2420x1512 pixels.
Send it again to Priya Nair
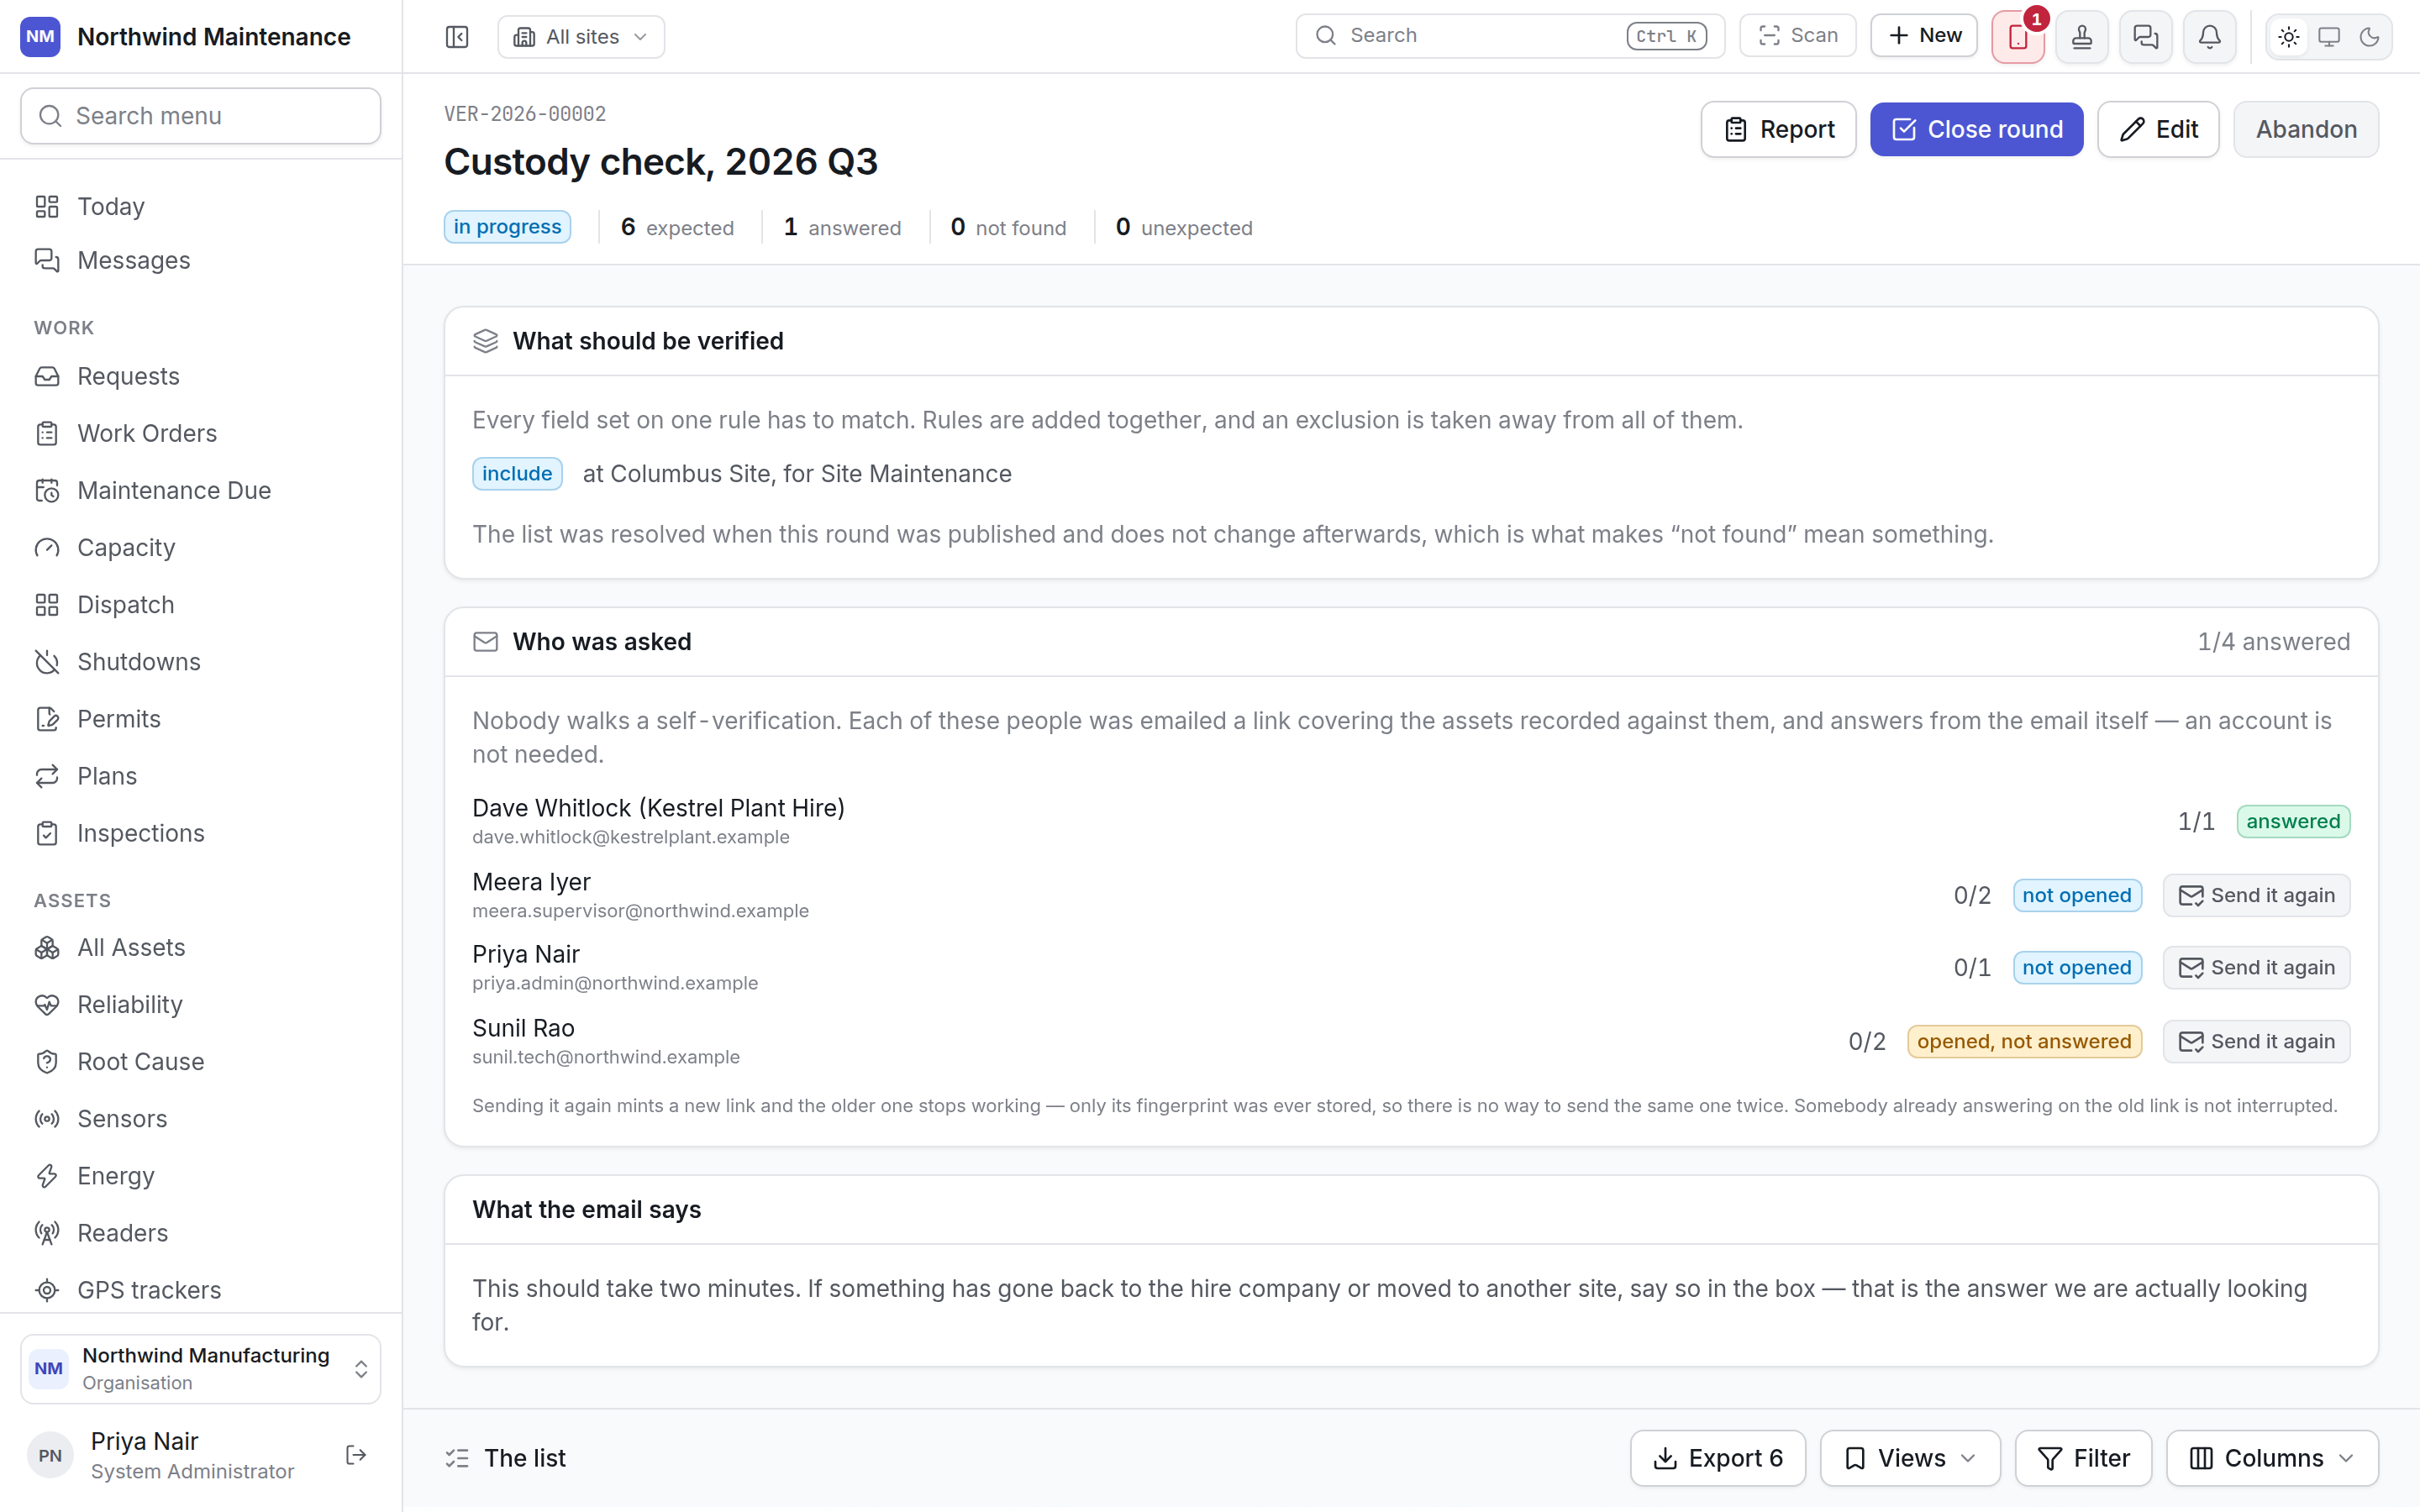click(x=2256, y=967)
